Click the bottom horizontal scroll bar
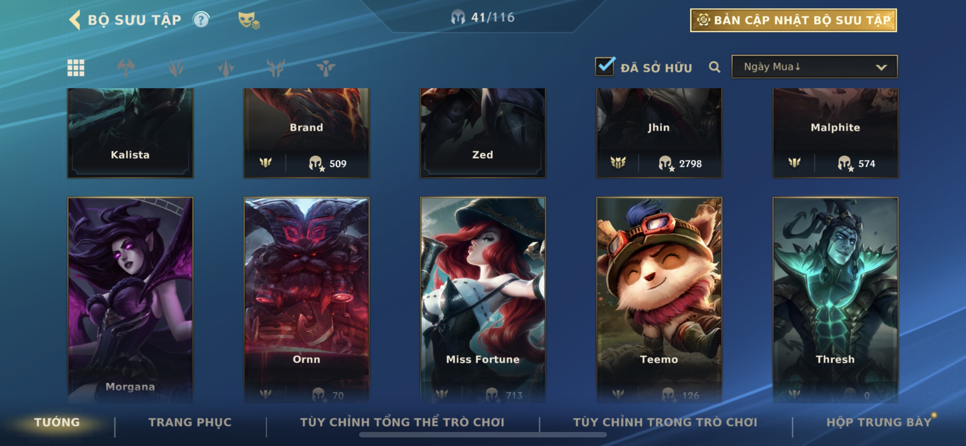Screen dimensions: 966x446 483,435
